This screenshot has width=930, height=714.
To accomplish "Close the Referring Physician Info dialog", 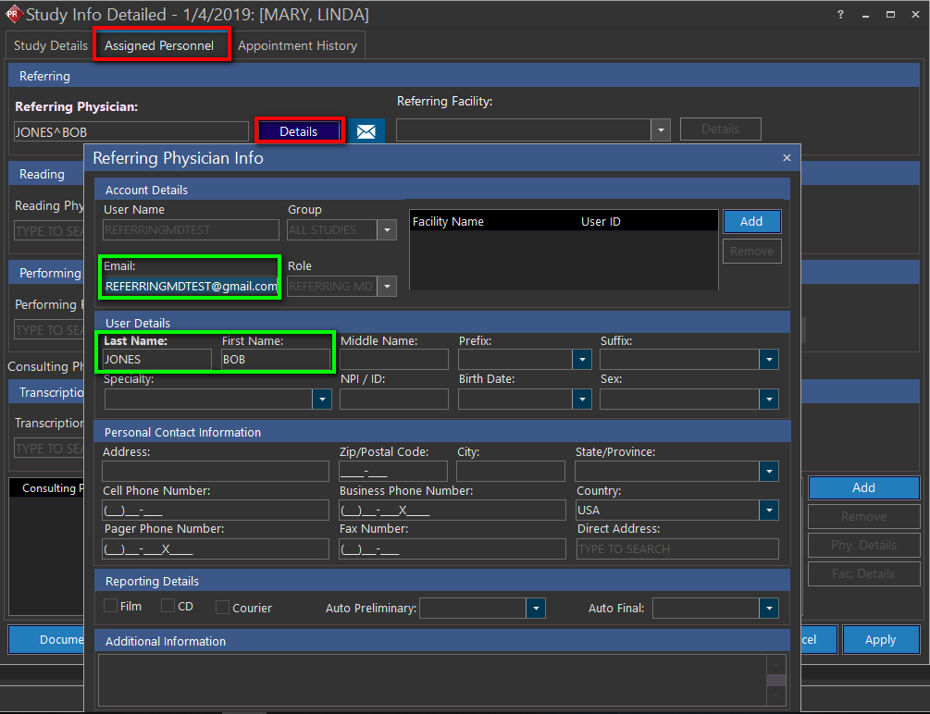I will click(x=787, y=158).
